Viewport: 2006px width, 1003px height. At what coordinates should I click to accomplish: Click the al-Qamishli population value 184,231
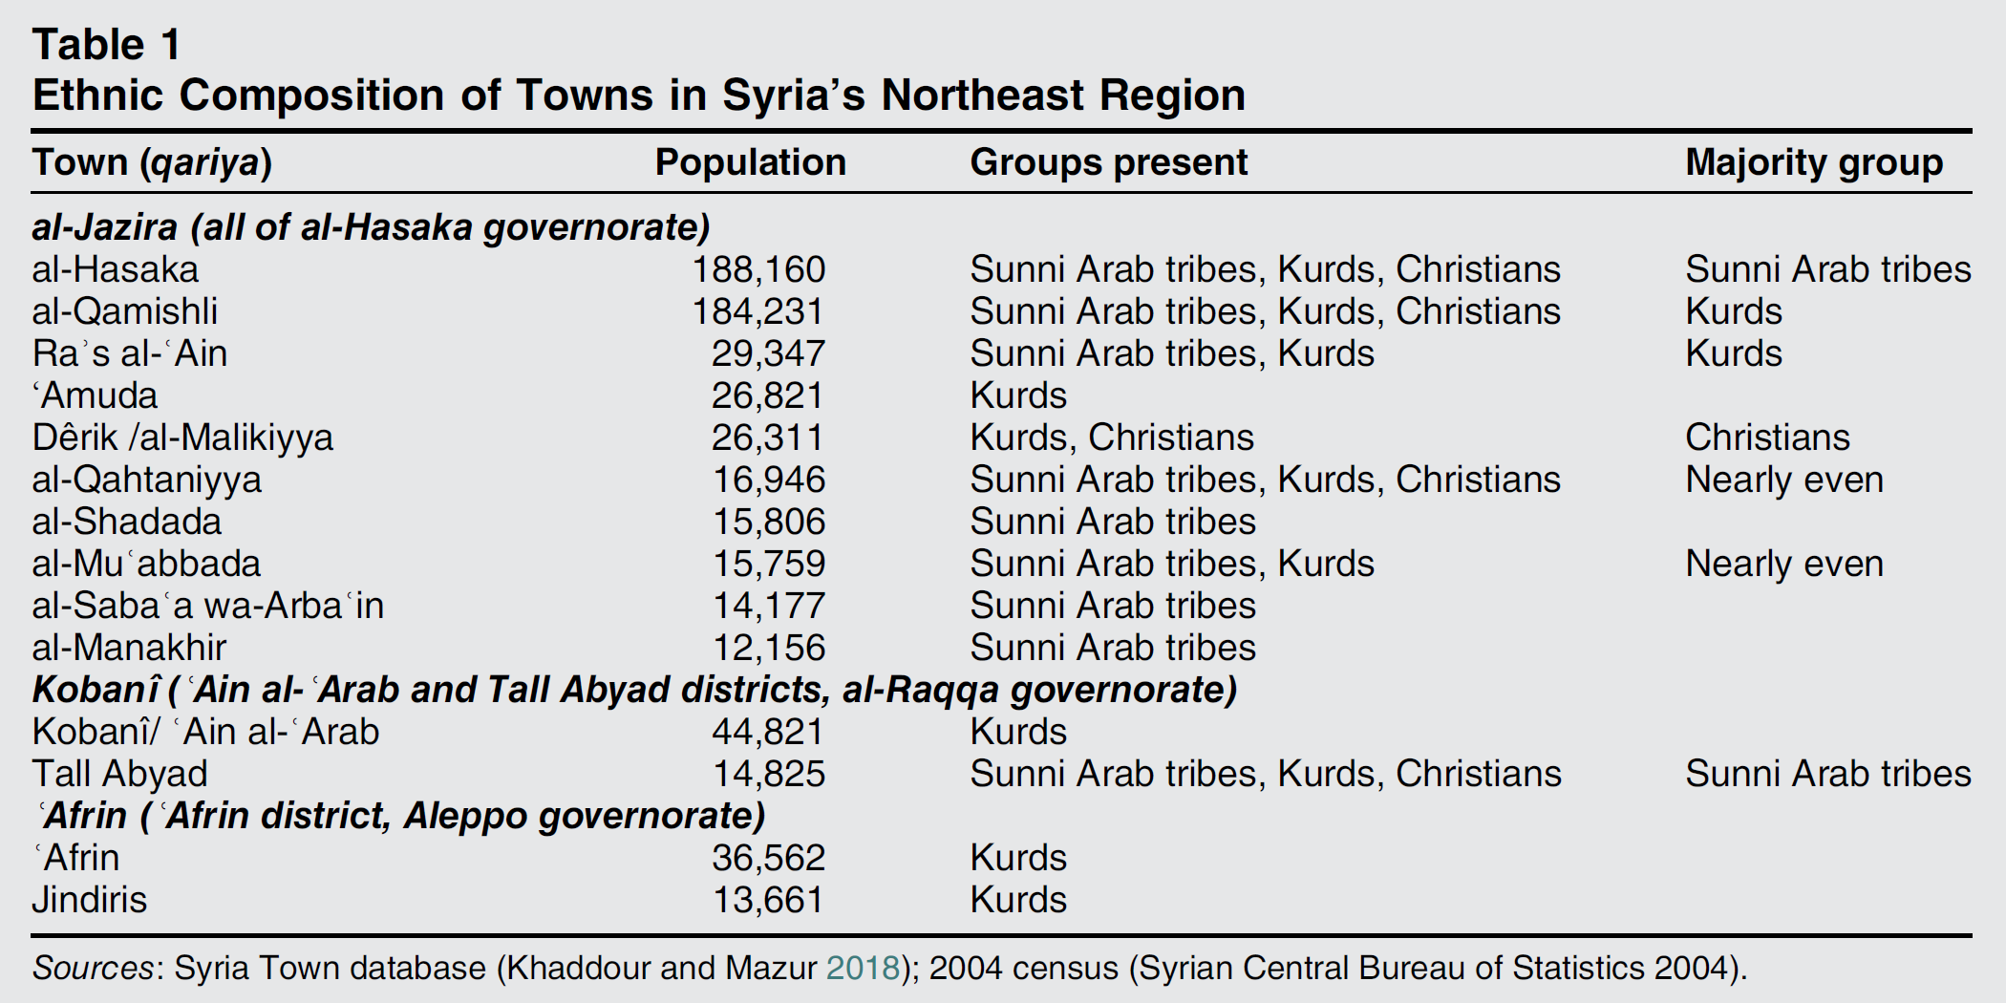(x=758, y=311)
